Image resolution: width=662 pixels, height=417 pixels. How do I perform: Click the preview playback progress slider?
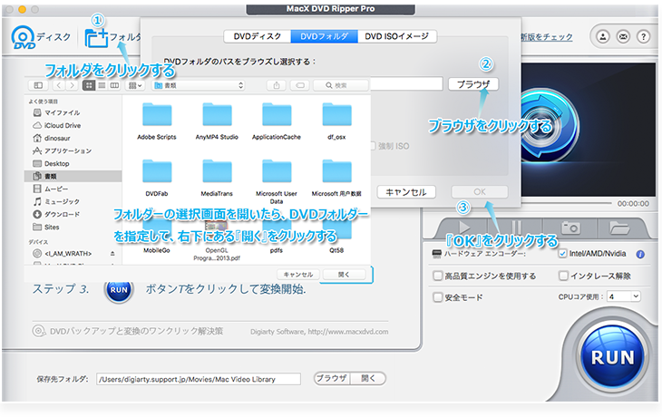566,203
